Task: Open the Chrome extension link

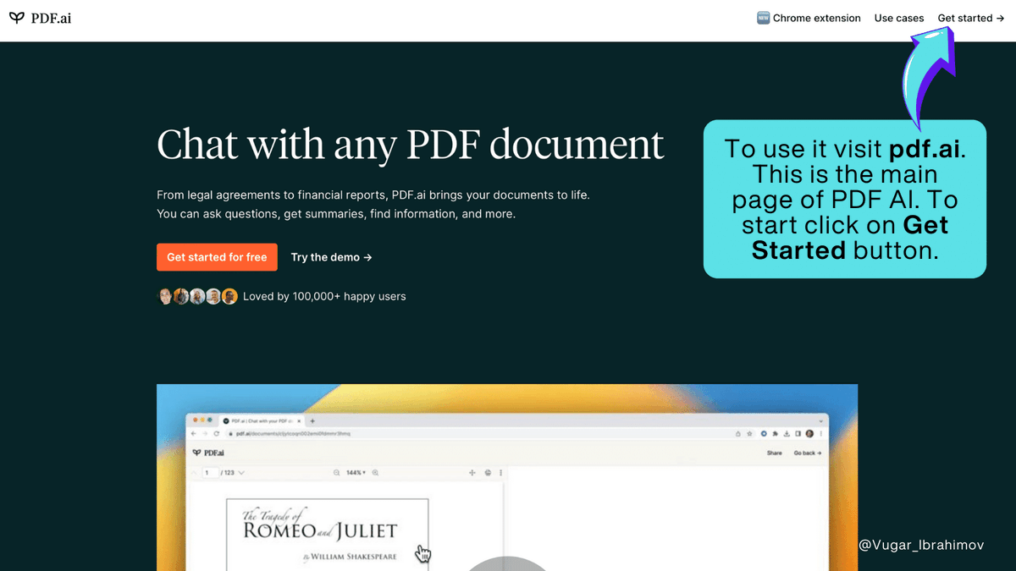Action: 816,18
